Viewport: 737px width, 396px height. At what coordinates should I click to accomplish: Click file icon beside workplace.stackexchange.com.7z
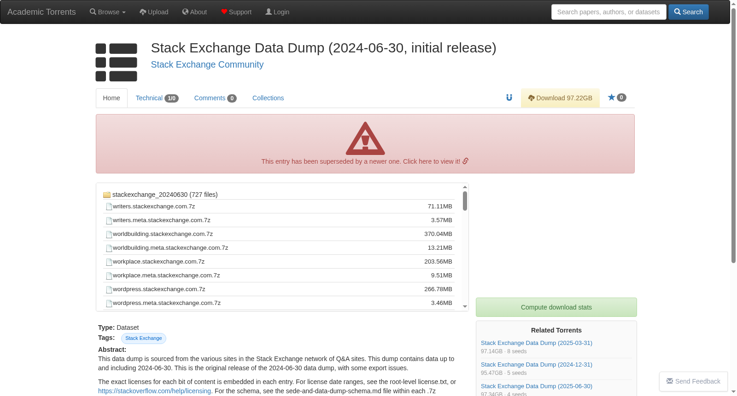tap(109, 262)
